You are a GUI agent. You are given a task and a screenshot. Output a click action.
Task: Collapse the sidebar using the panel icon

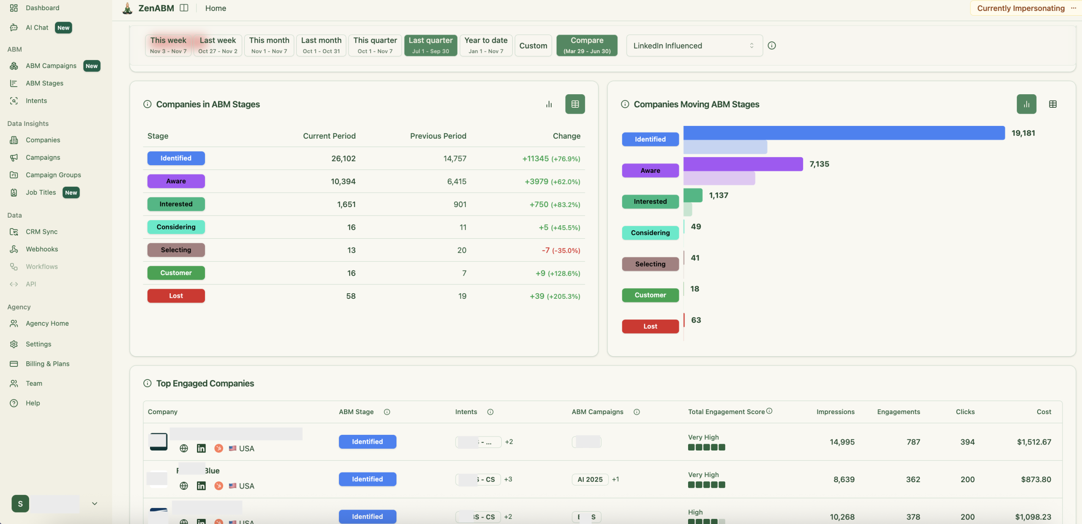click(184, 8)
